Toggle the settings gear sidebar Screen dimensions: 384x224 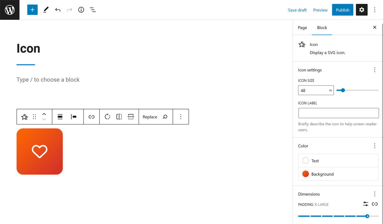(x=362, y=10)
